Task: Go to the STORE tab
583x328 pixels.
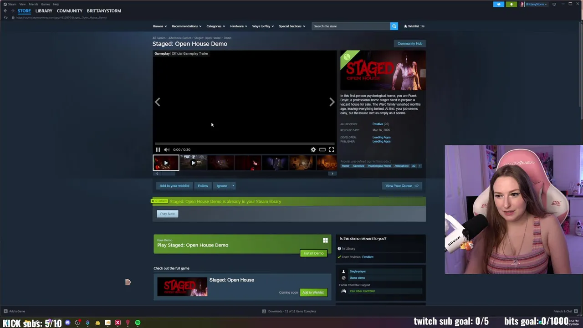Action: 24,11
